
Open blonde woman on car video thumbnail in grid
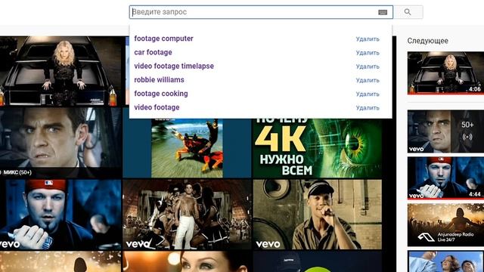click(x=60, y=71)
